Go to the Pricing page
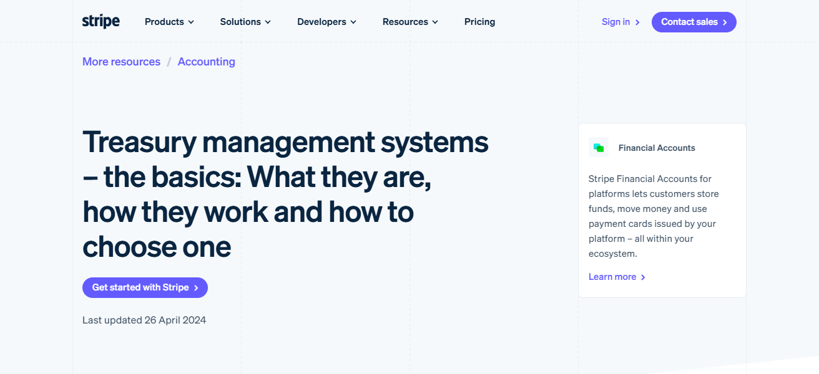Viewport: 819px width, 374px height. [x=479, y=22]
